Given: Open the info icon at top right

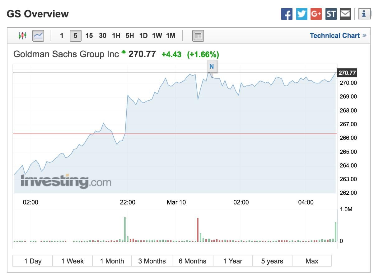Looking at the screenshot, I should pos(364,14).
